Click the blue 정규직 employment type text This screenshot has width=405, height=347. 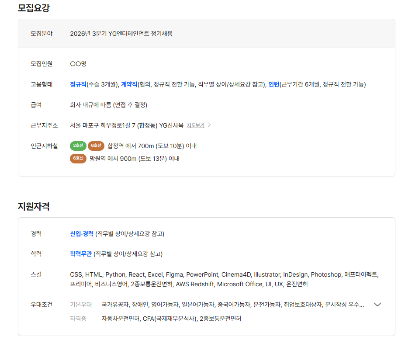coord(78,84)
